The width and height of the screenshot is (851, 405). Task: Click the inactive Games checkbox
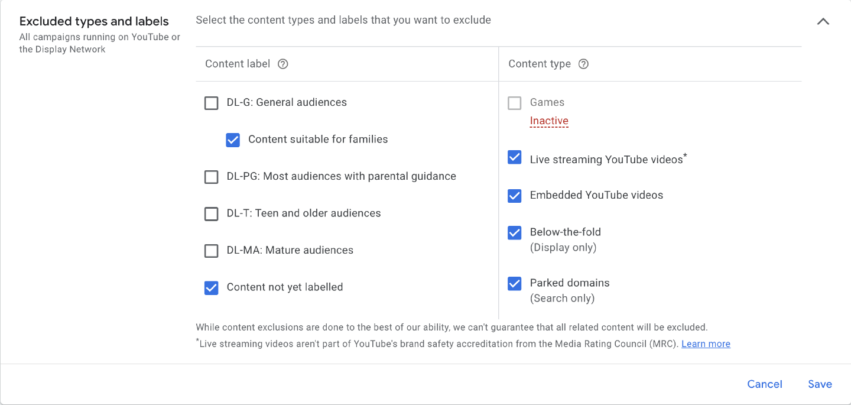pos(515,103)
